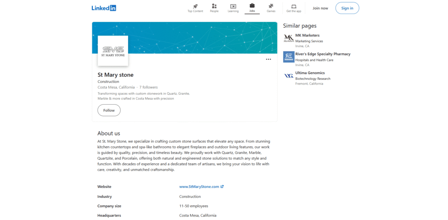Open the Top Content rocket icon
Viewport: 448px width, 220px height.
[x=195, y=6]
